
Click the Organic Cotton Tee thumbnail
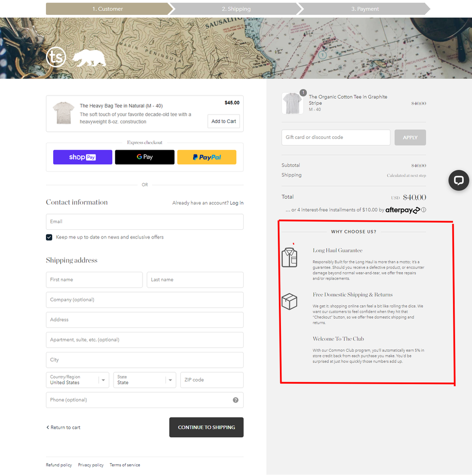tap(292, 103)
